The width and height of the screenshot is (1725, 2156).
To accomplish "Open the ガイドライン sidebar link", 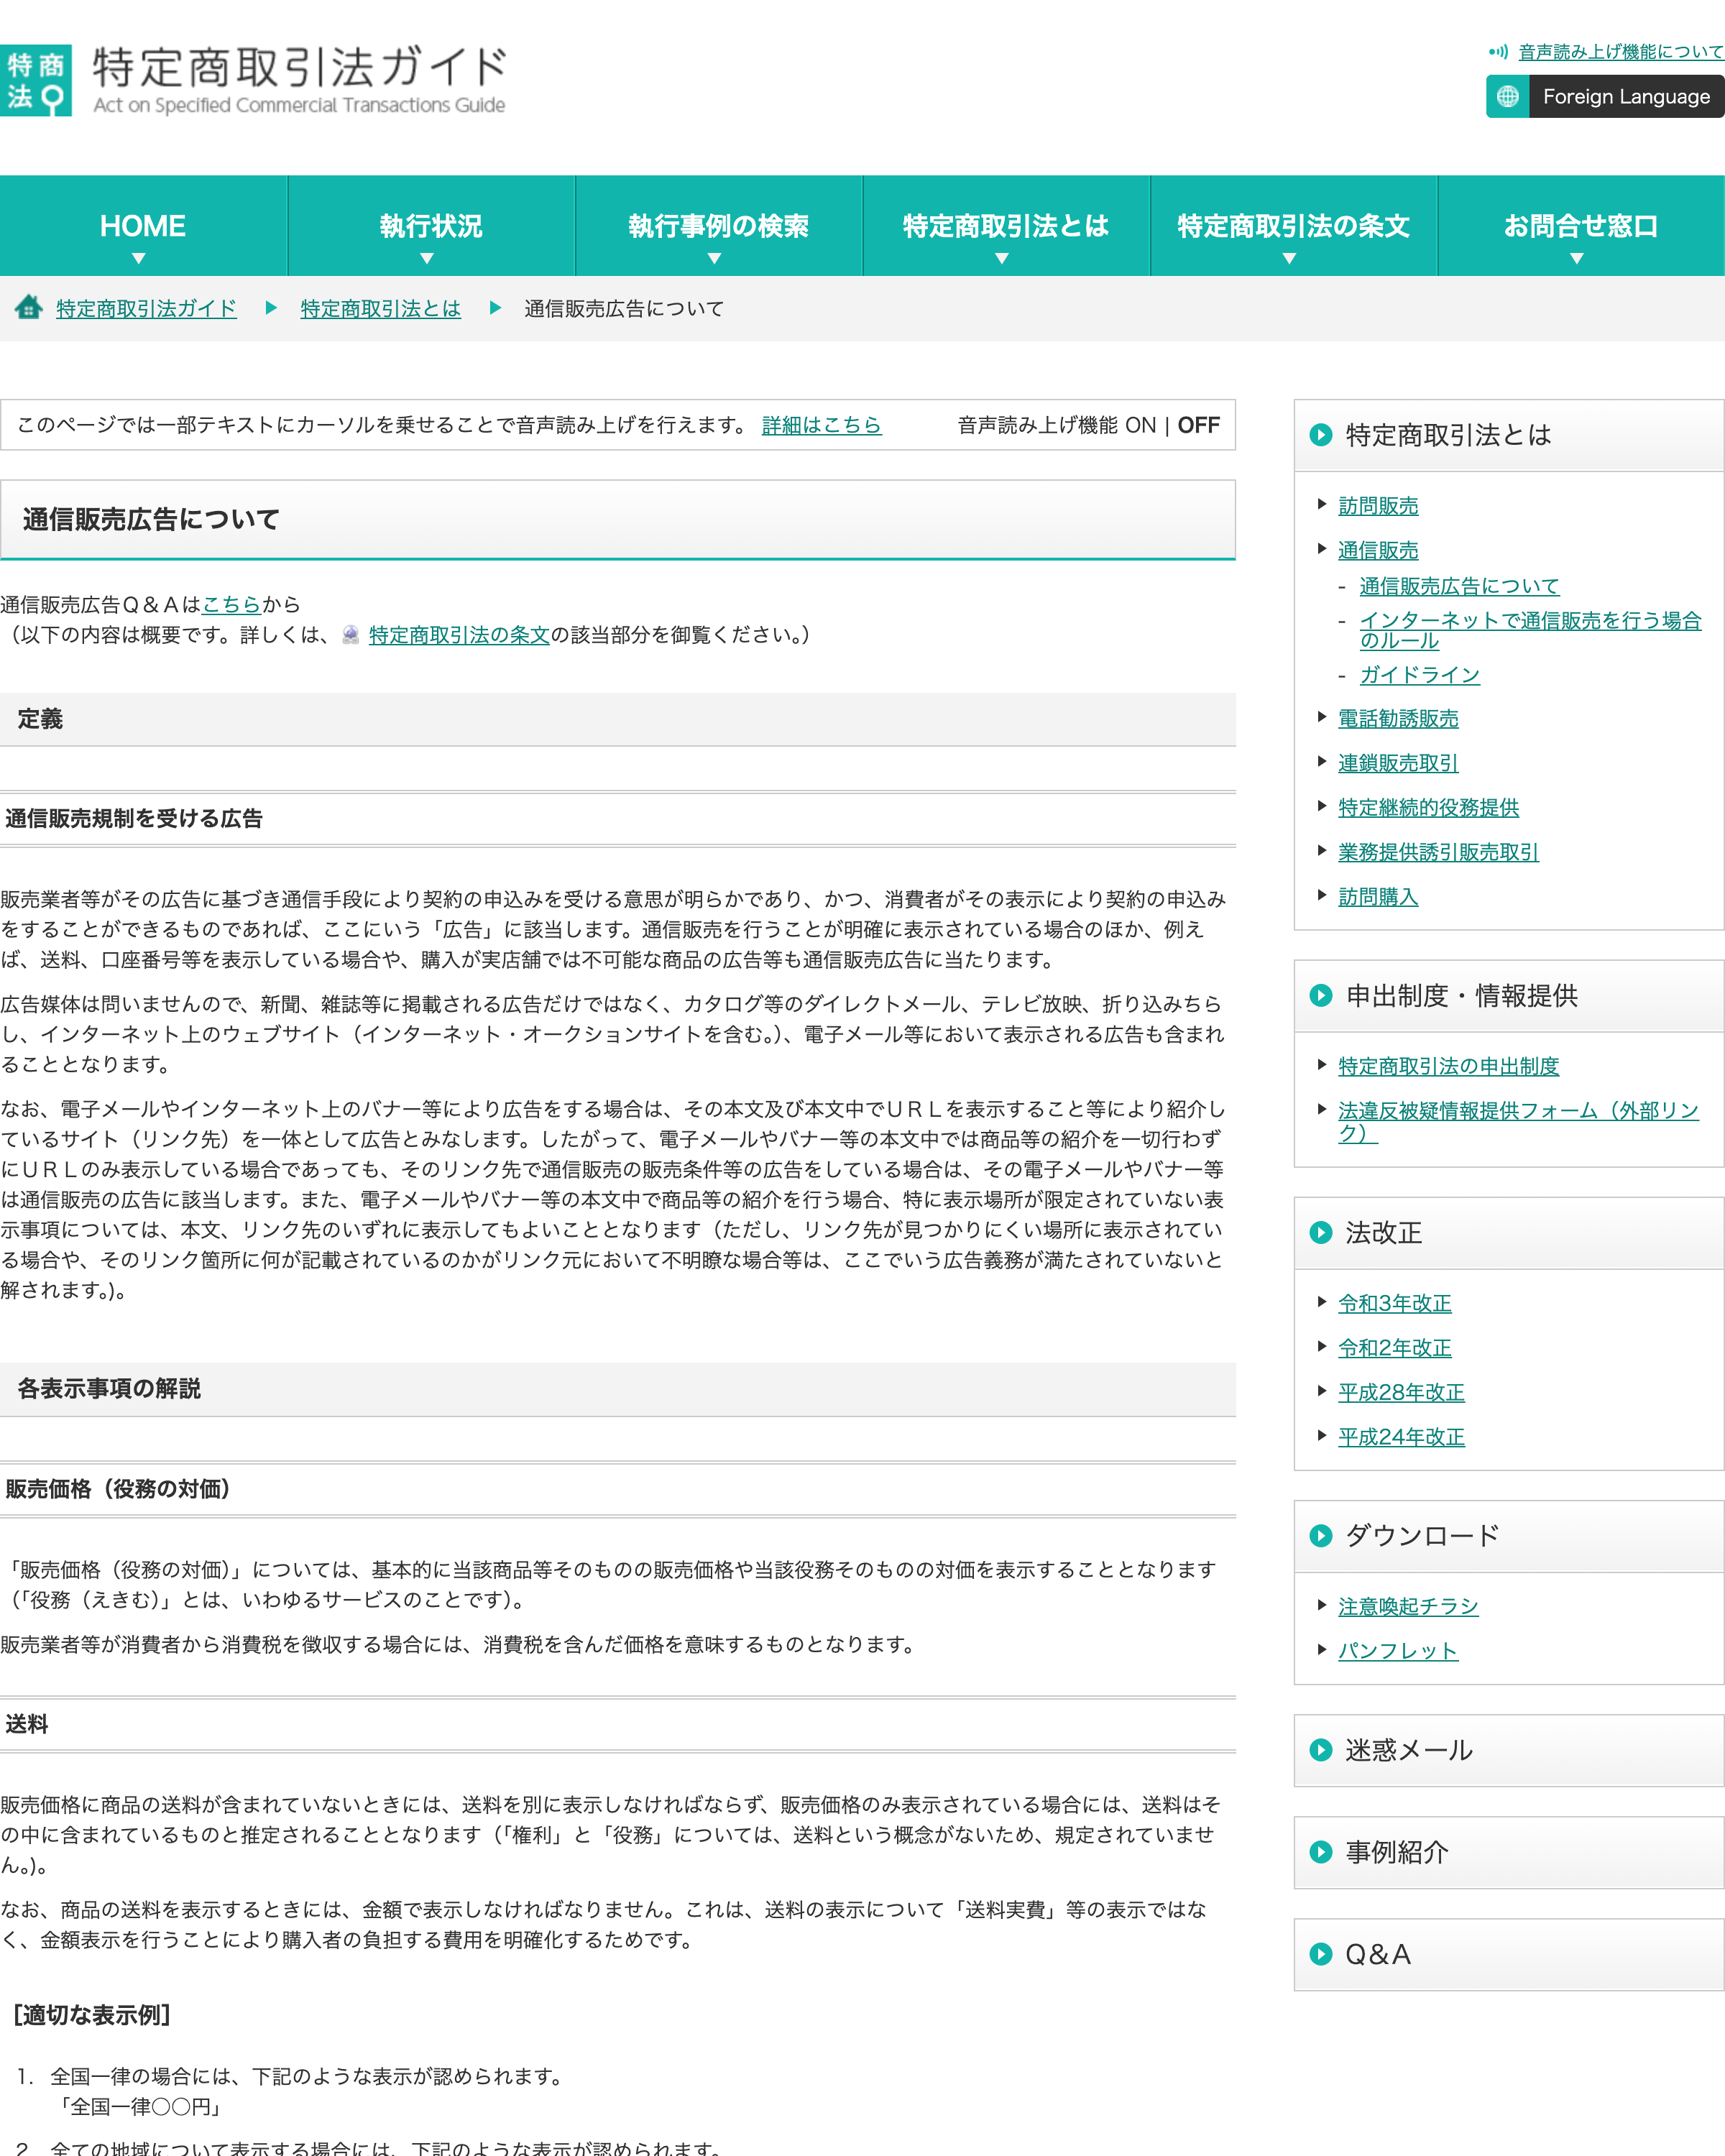I will click(1420, 675).
